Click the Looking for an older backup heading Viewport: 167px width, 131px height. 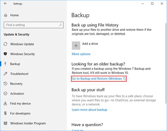98,64
